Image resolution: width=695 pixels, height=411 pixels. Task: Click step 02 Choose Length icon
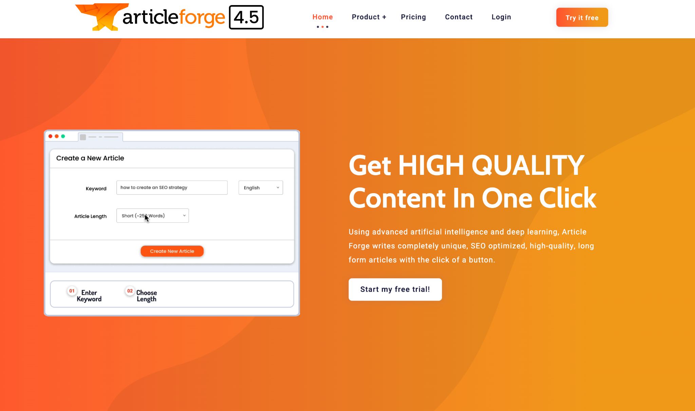[130, 291]
